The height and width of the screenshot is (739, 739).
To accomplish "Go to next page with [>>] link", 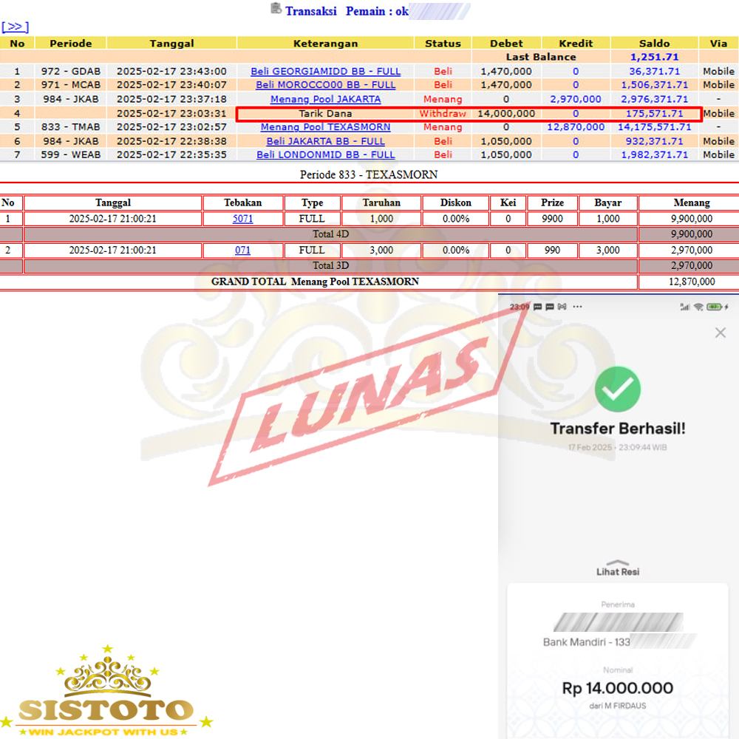I will coord(15,27).
